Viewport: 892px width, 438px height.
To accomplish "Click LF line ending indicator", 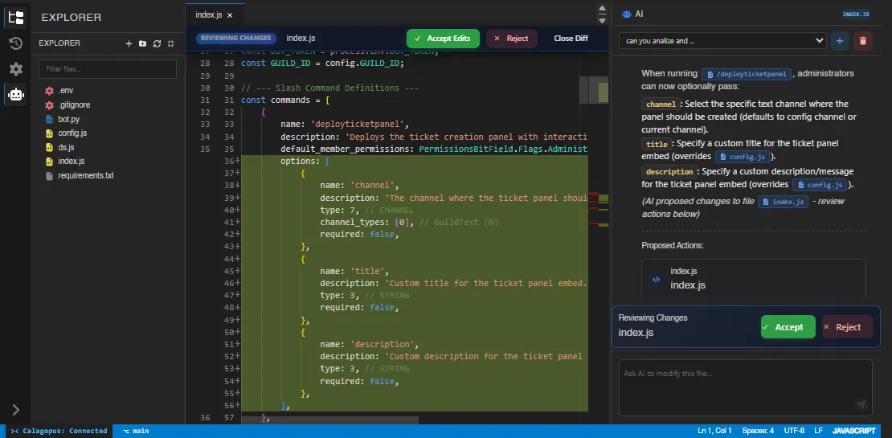I will click(x=818, y=432).
